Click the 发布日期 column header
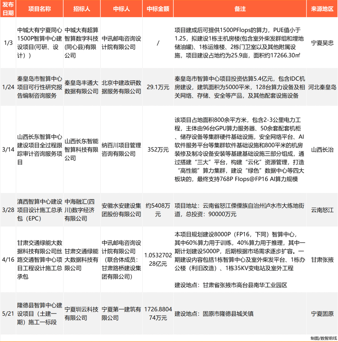Screen dimensions: 338x342 pyautogui.click(x=8, y=9)
